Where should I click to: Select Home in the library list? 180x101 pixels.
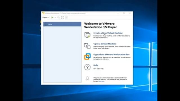click(x=62, y=24)
